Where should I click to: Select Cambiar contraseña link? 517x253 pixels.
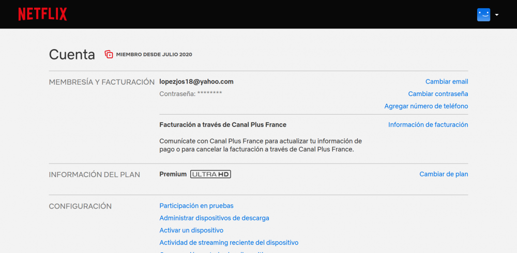(x=438, y=94)
